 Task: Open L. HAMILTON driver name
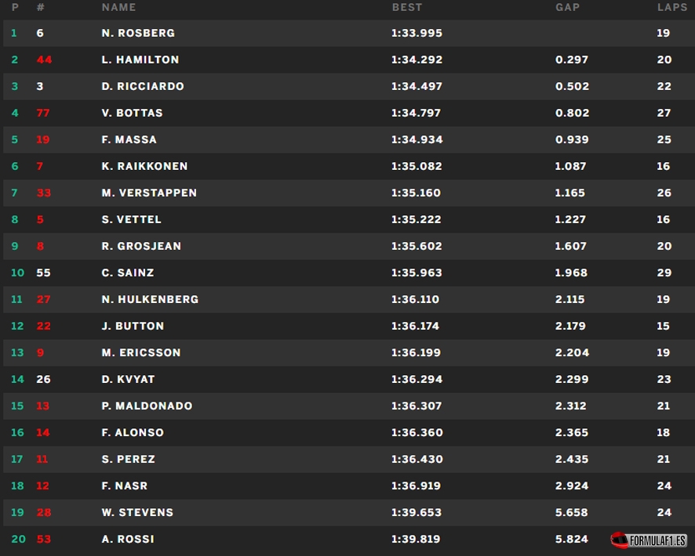point(140,60)
